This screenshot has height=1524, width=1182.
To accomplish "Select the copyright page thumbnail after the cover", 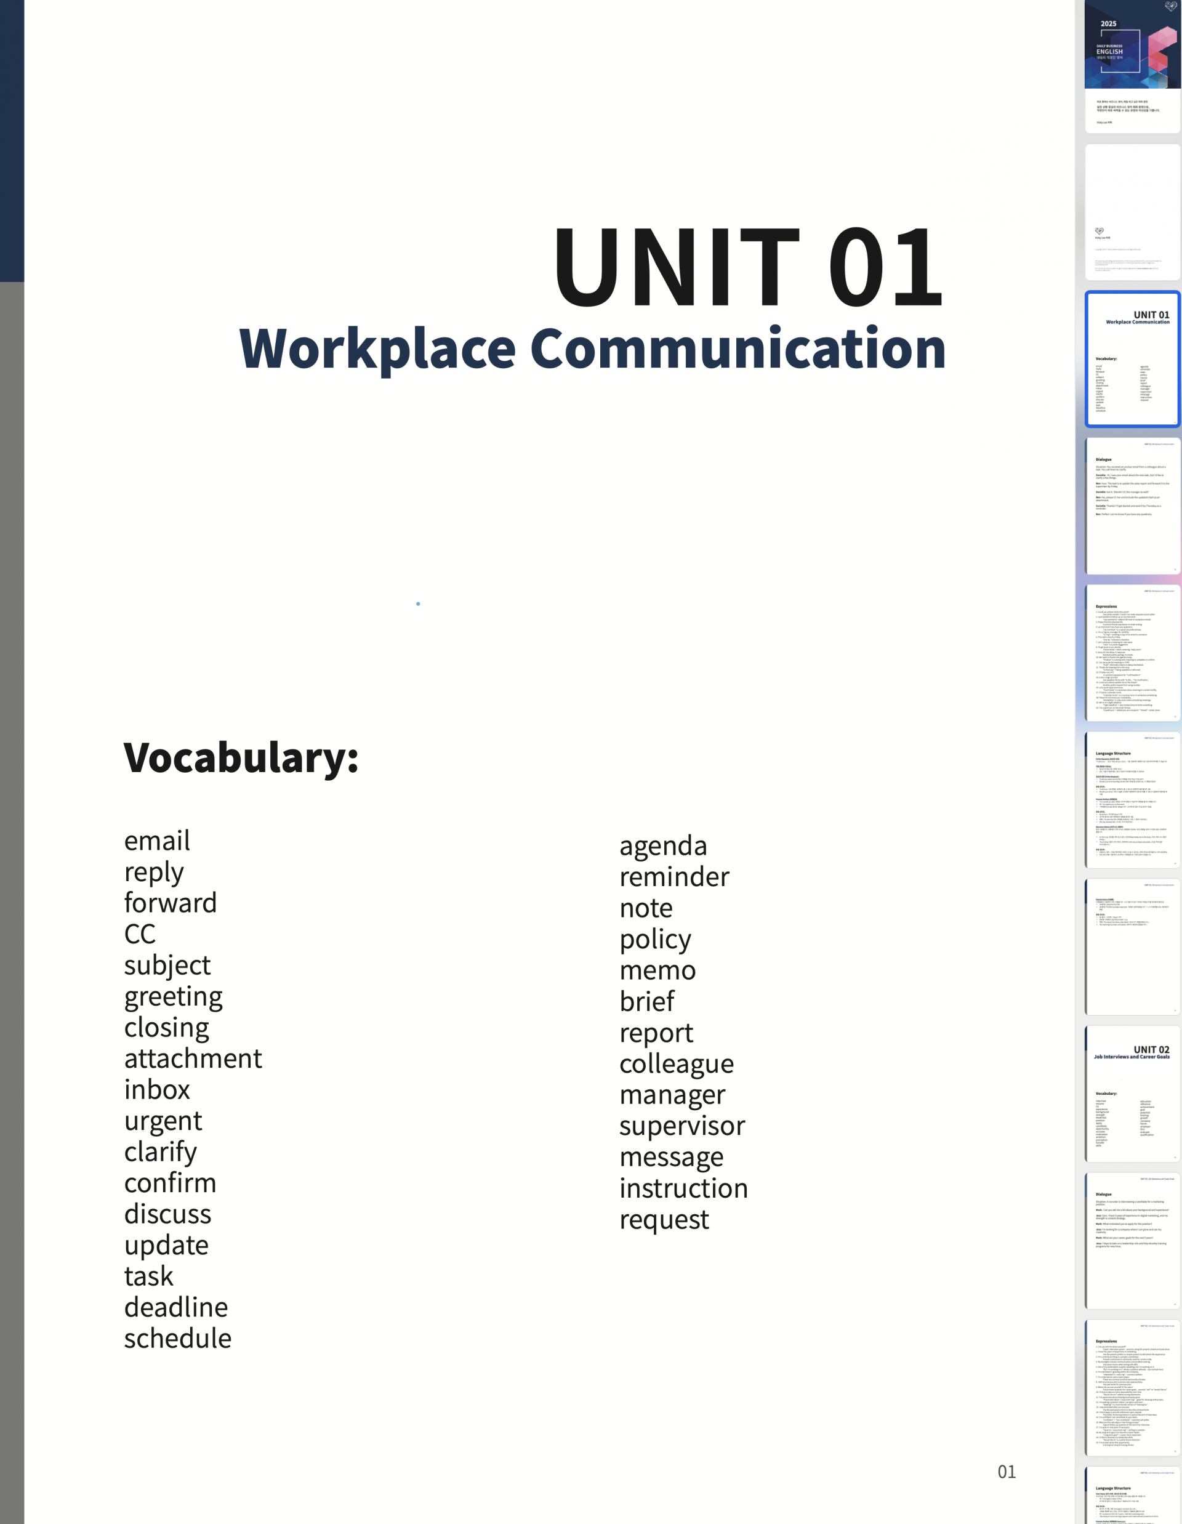I will point(1132,212).
